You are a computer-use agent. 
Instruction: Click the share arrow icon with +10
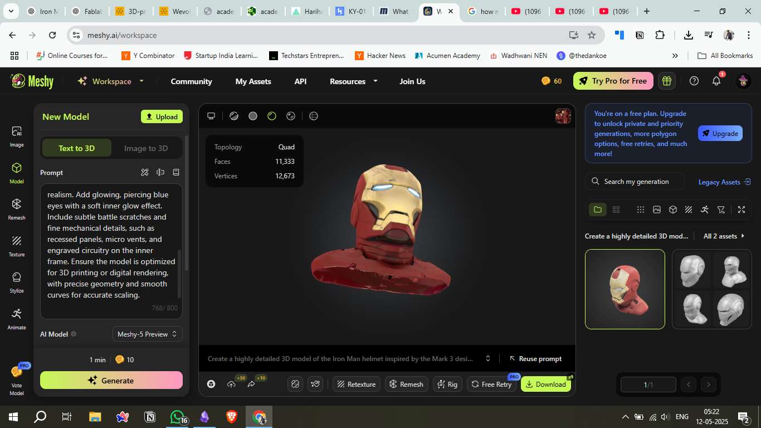coord(251,384)
